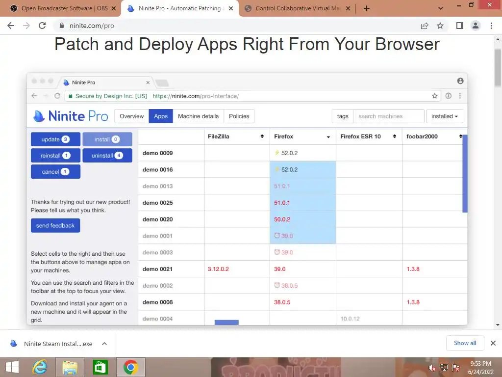Select demo 0016 Firefox cell 52.0.2
The width and height of the screenshot is (502, 377).
click(303, 169)
